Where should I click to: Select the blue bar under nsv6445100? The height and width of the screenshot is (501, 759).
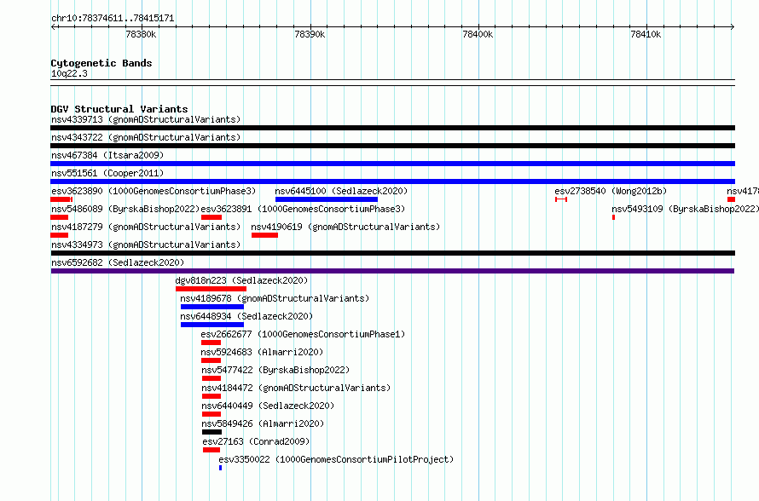point(327,199)
